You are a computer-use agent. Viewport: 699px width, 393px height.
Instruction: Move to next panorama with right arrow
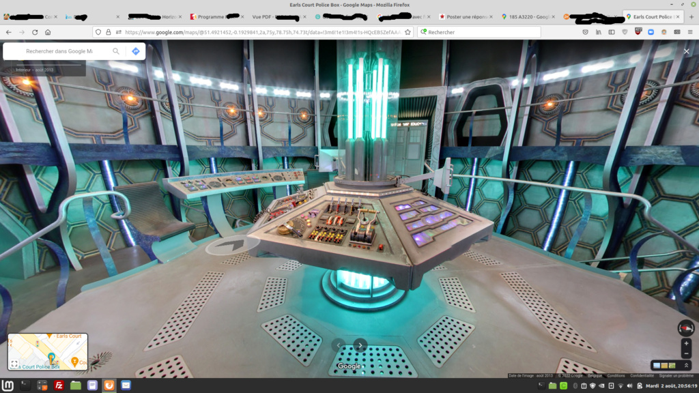(360, 345)
